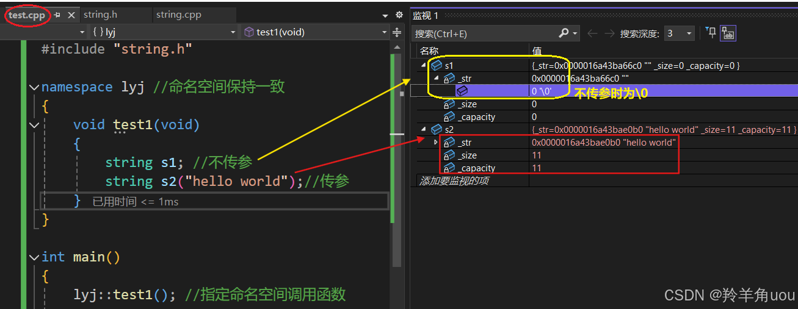Open the string.cpp tab

(178, 15)
